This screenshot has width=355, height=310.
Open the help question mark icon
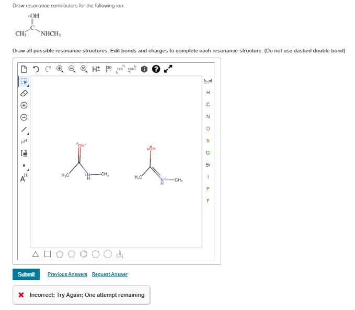point(156,69)
